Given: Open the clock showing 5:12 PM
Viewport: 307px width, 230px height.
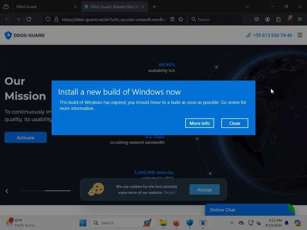Looking at the screenshot, I should 274,223.
